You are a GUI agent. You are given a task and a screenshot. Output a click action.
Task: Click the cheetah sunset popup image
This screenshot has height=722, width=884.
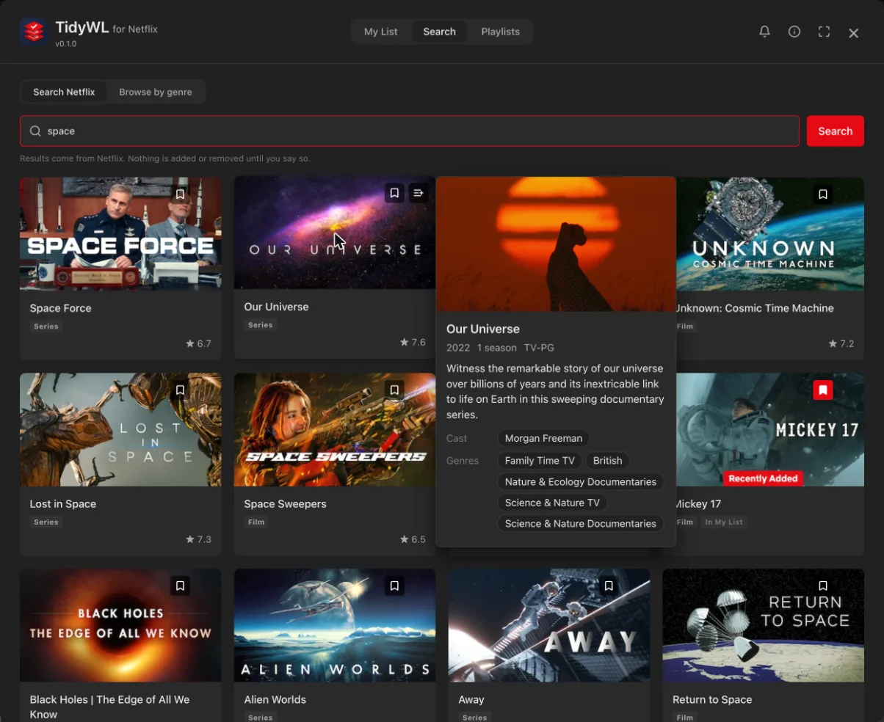pos(556,244)
